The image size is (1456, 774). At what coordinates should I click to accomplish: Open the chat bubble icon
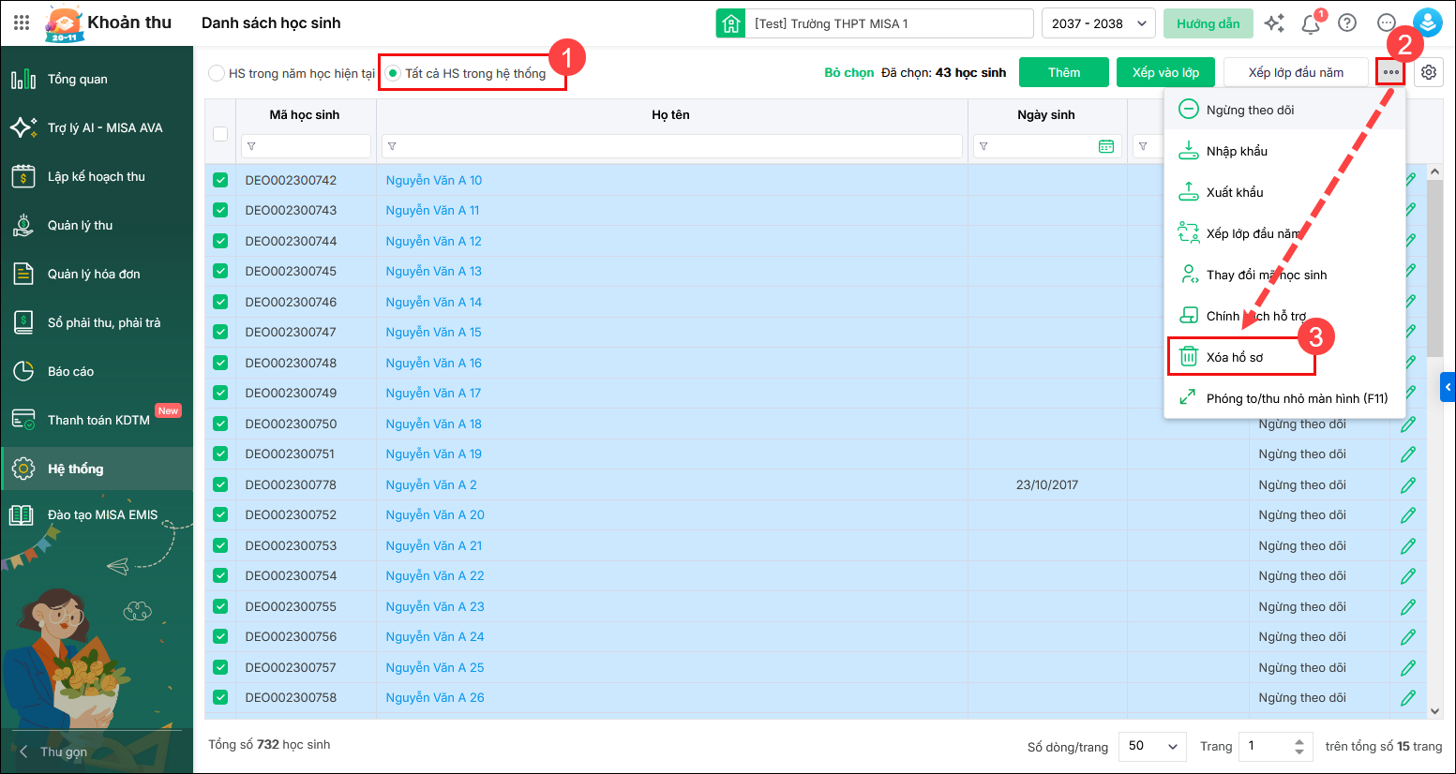tap(1387, 23)
